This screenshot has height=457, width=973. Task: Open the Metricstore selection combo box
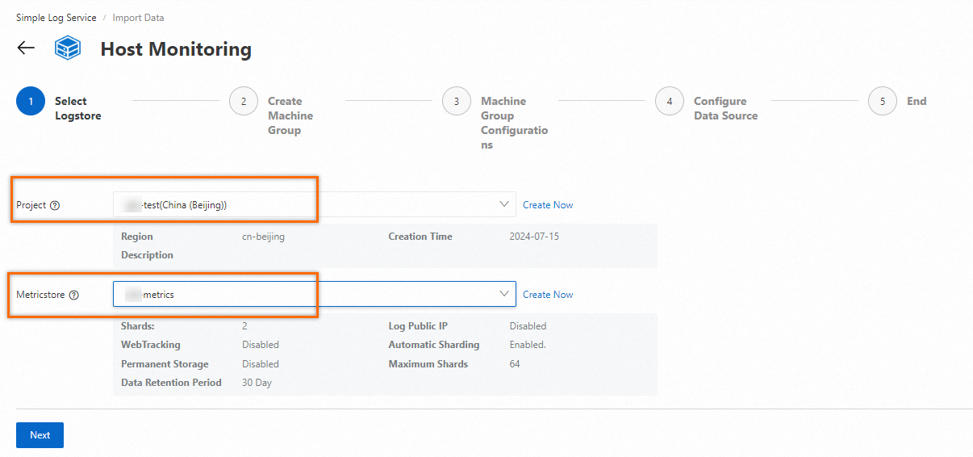(315, 294)
